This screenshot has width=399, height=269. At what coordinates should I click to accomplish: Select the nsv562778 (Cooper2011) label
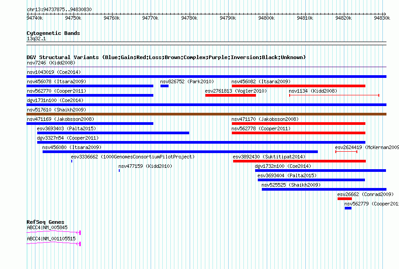click(261, 128)
